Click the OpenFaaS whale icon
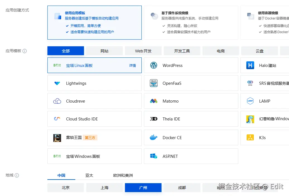Viewport: 289px width, 196px height. 154,83
